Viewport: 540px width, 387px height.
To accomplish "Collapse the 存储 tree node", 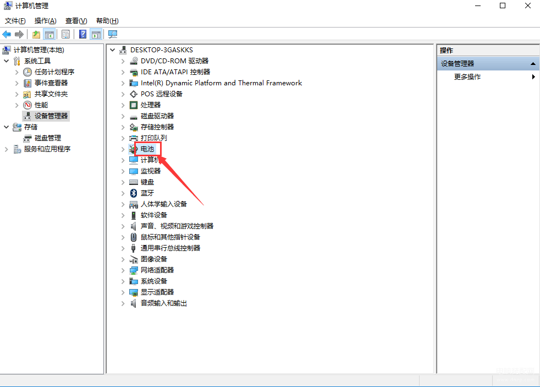I will pos(6,127).
